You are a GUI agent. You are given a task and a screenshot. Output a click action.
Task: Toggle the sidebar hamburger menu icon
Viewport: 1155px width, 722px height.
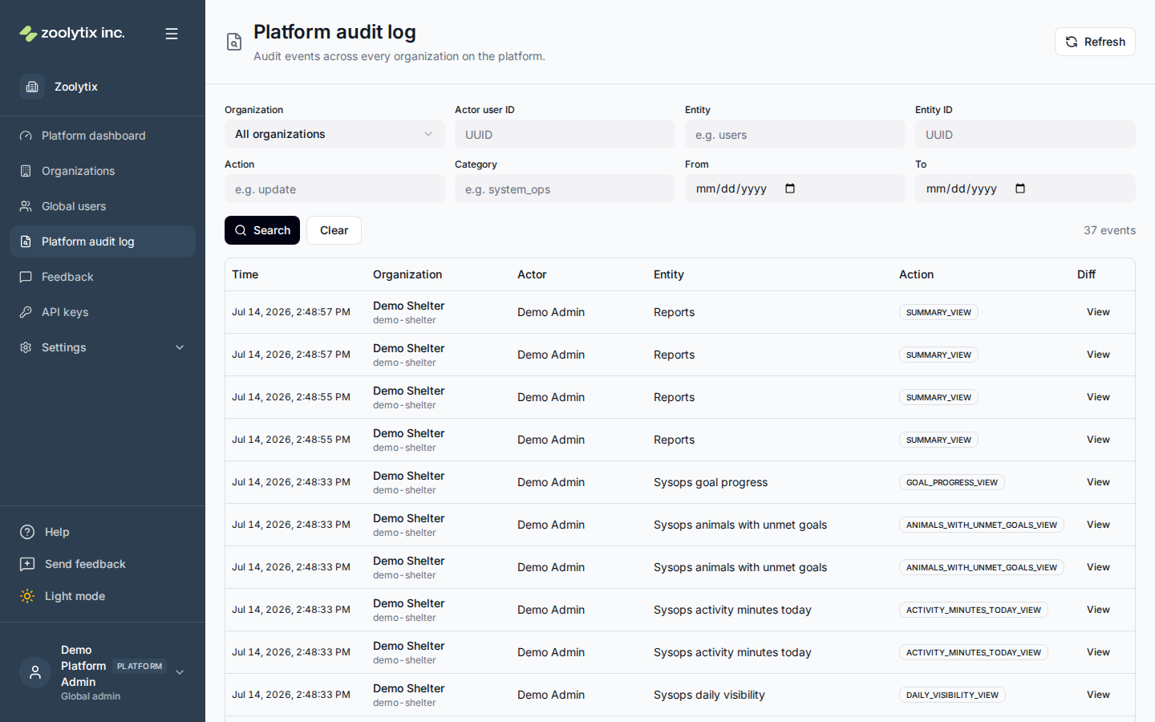coord(172,34)
